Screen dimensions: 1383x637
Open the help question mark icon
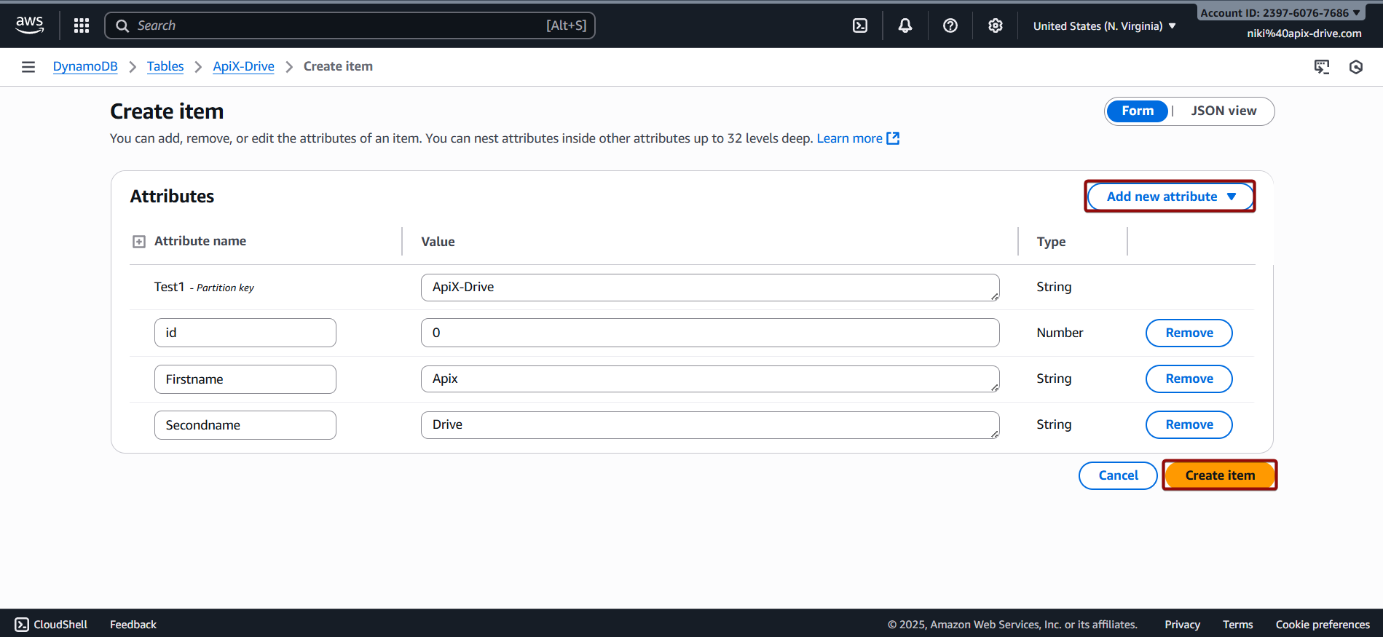pos(950,25)
